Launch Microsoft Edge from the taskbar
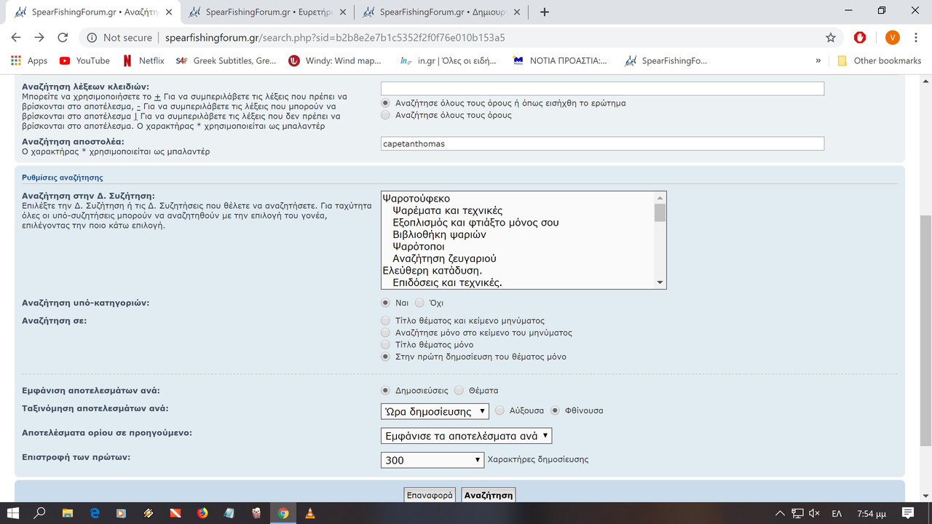 tap(95, 513)
